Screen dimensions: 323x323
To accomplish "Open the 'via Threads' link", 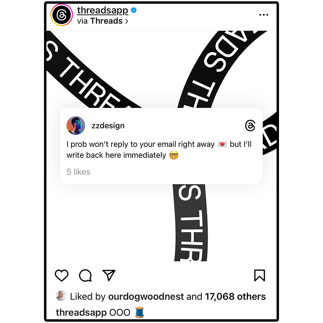I will [x=103, y=21].
